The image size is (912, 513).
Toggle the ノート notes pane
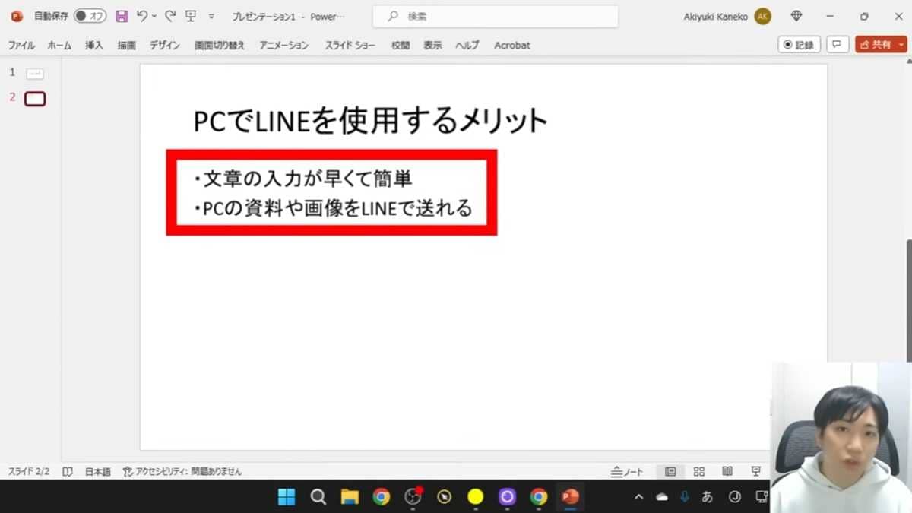(x=627, y=472)
